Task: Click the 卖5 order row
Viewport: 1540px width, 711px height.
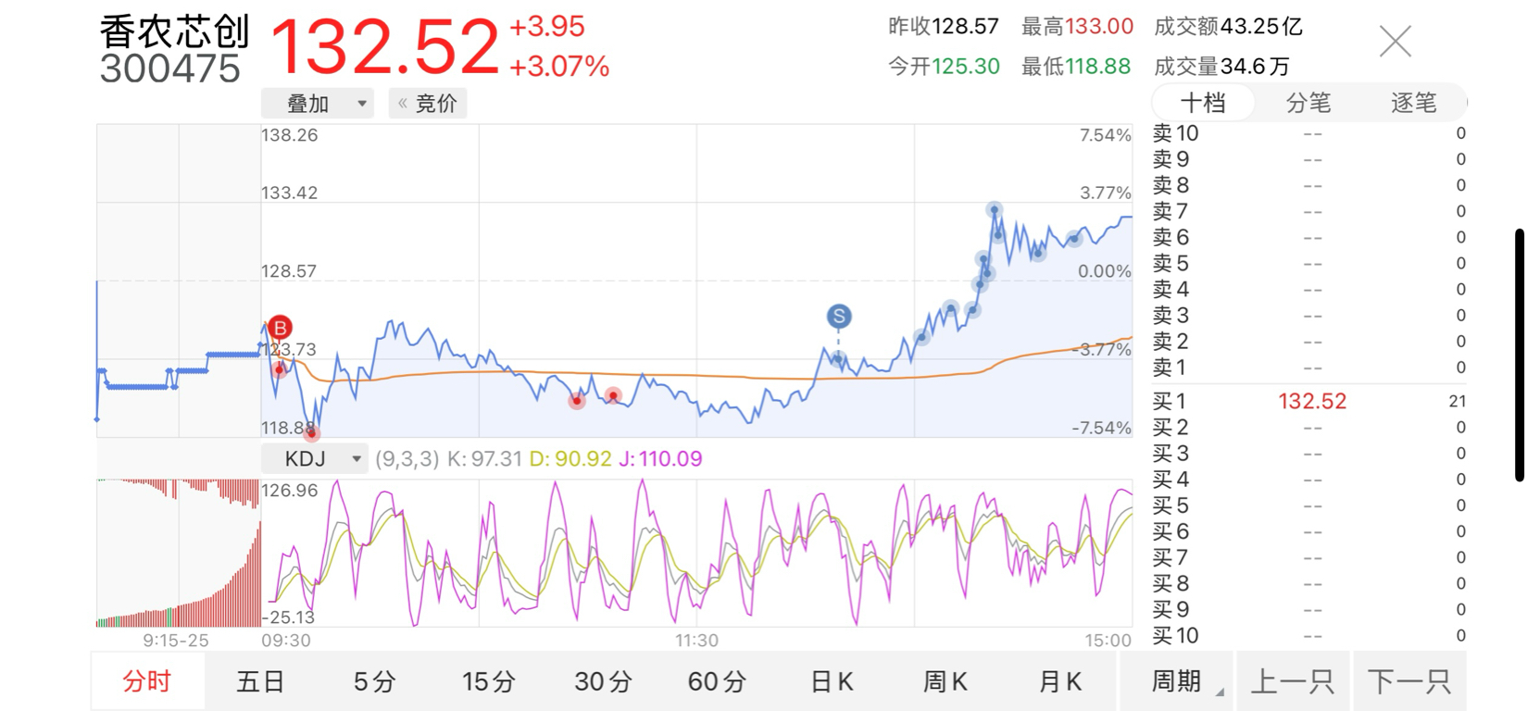Action: [1308, 264]
